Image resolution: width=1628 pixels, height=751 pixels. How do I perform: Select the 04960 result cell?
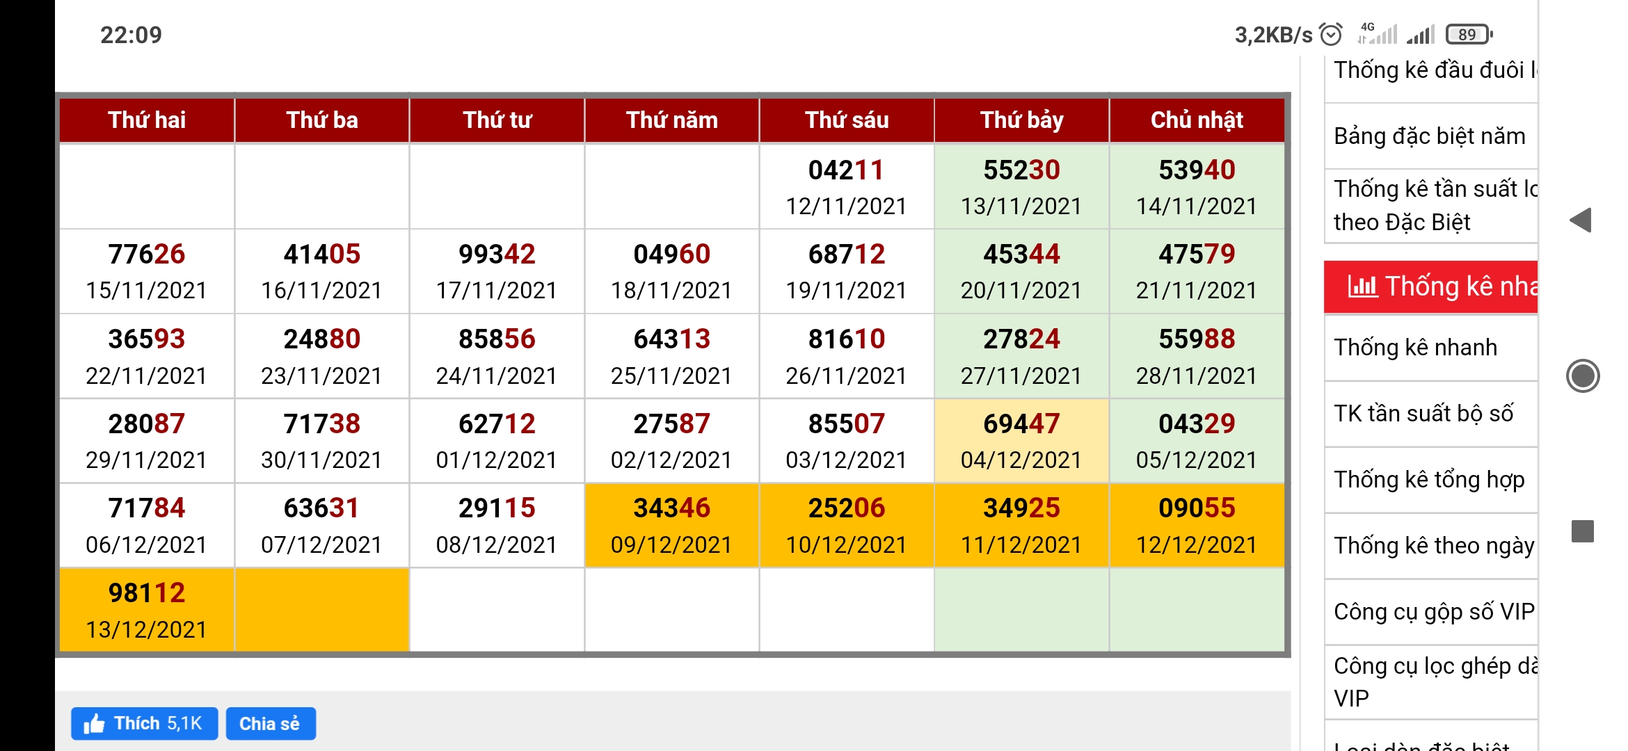672,271
